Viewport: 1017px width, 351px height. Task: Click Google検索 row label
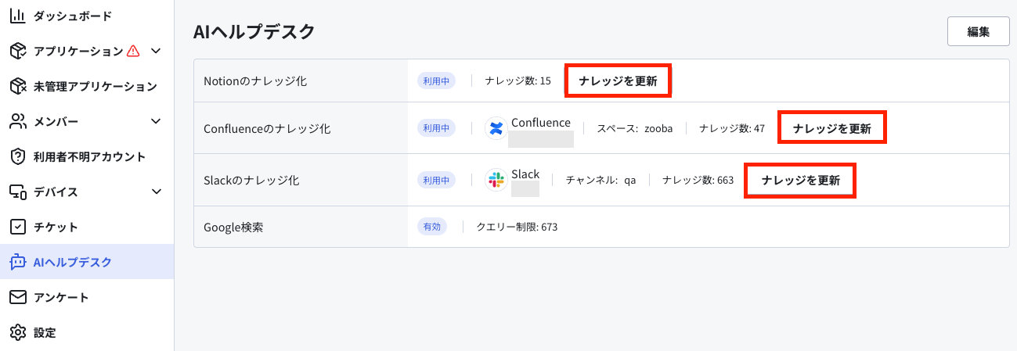[x=233, y=227]
